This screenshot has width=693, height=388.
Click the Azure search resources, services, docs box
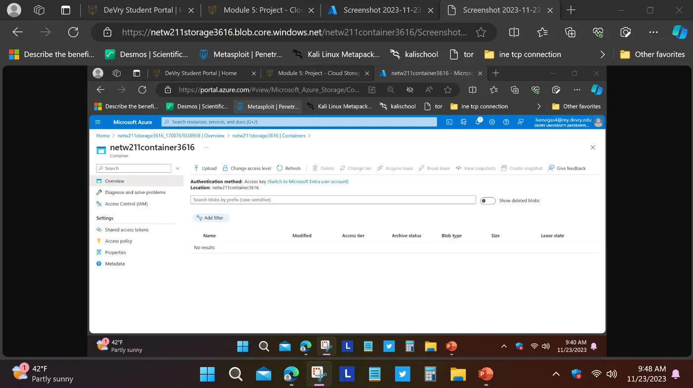coord(299,122)
